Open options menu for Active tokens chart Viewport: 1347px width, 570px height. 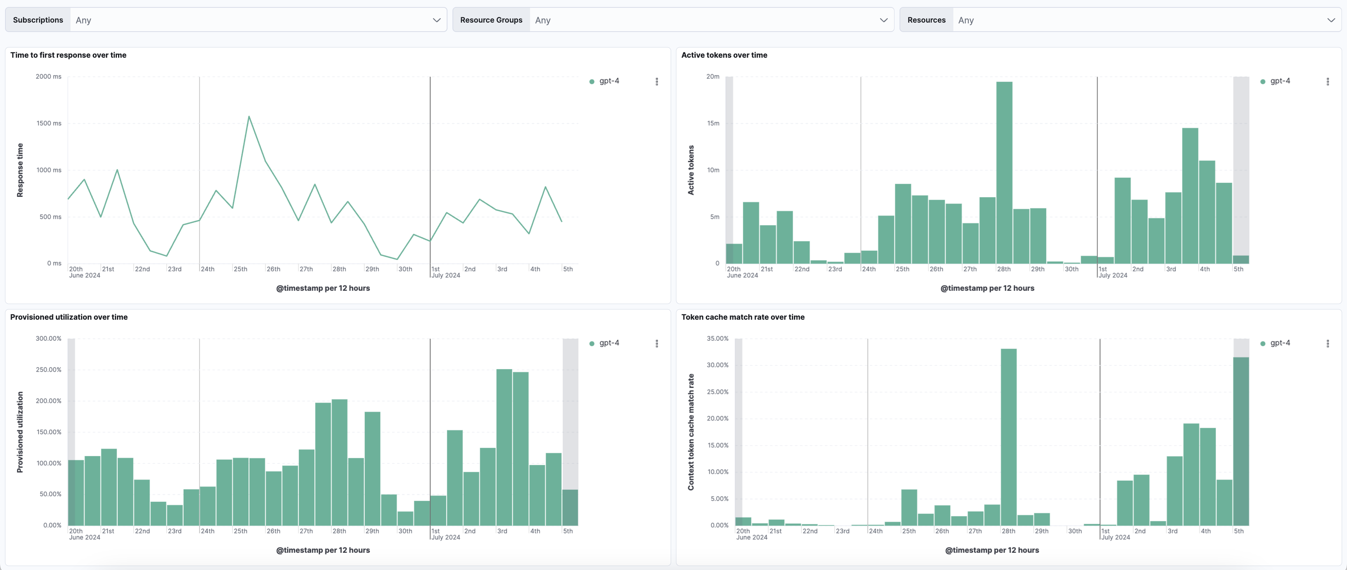click(1328, 81)
